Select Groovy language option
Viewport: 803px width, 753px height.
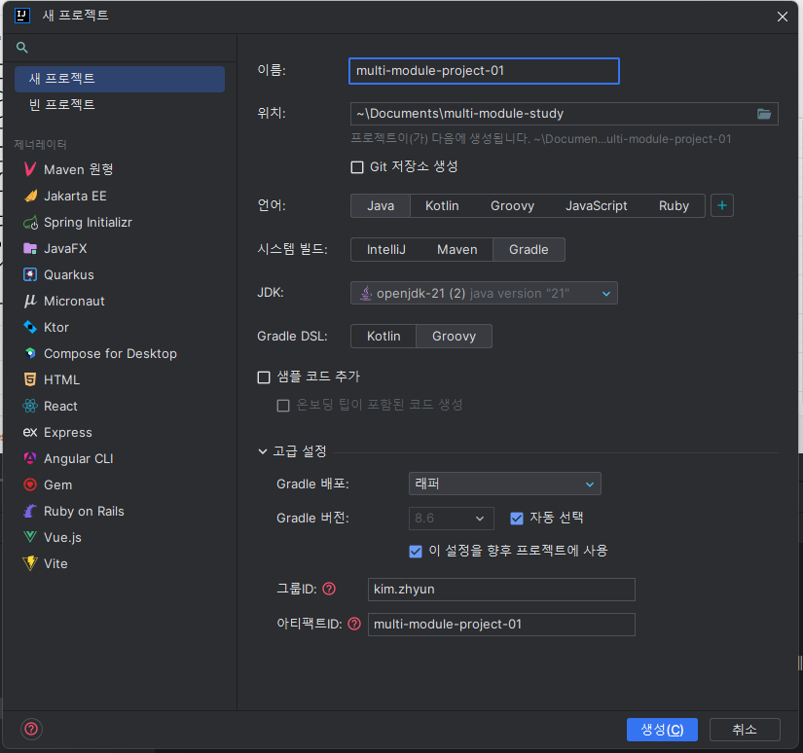[x=512, y=206]
